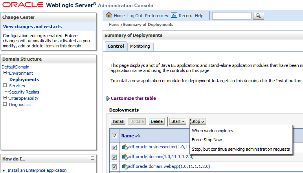
Task: Close the Stop dropdown button
Action: 198,121
